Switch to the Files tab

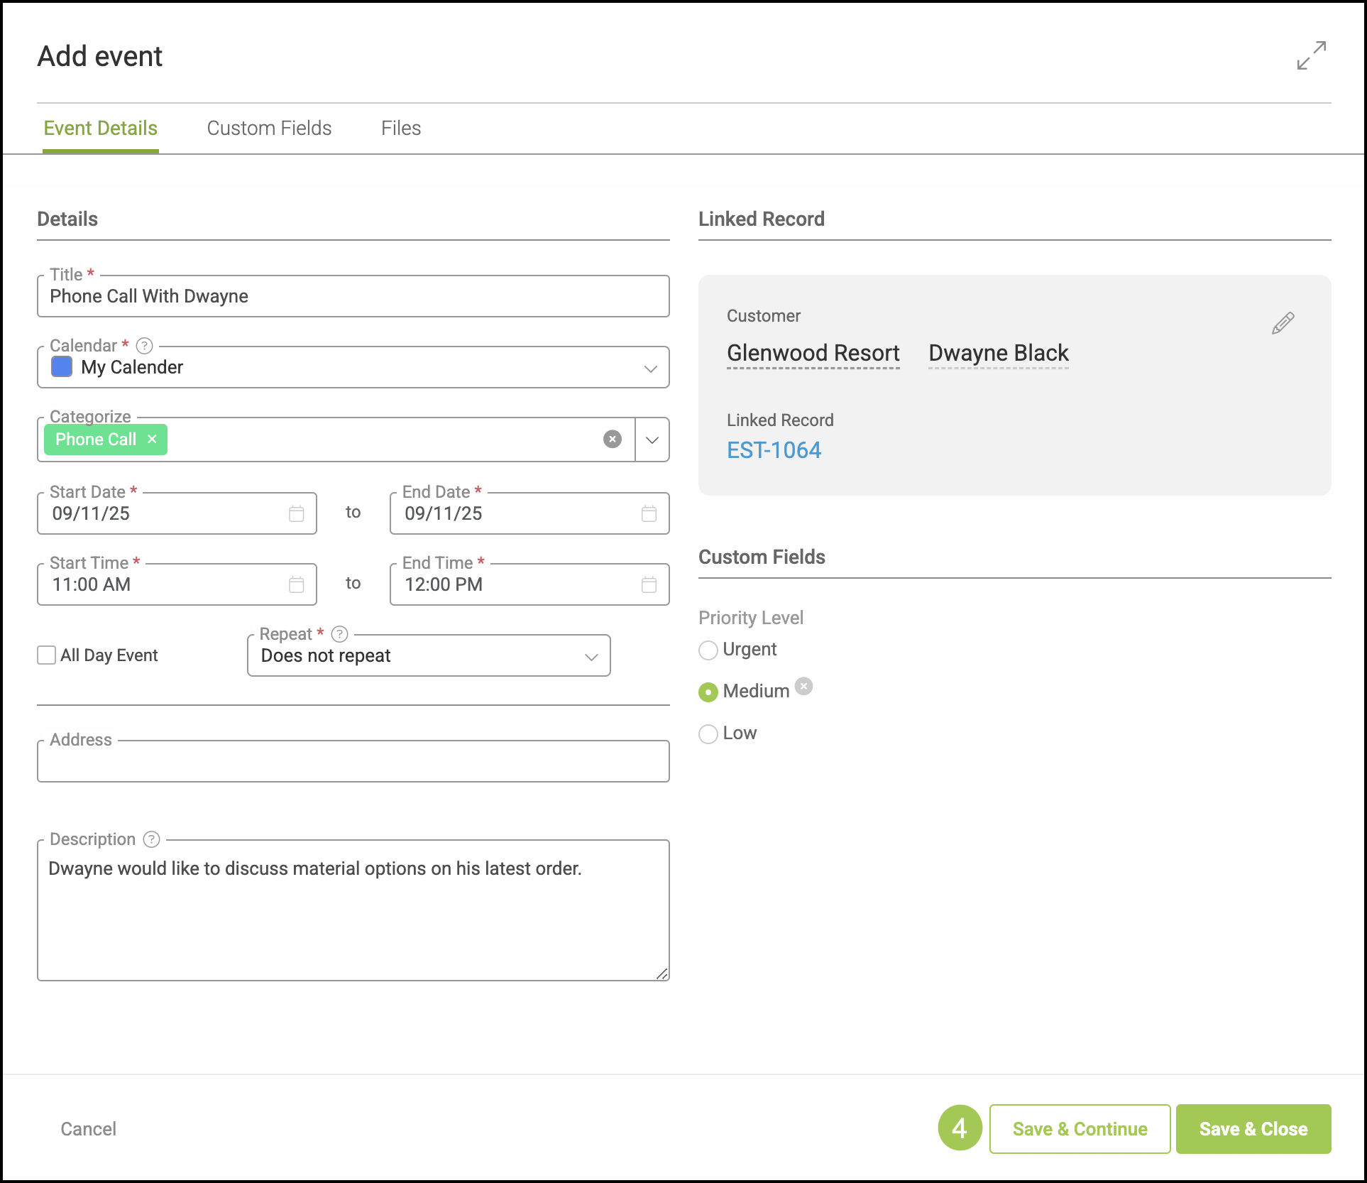coord(400,128)
